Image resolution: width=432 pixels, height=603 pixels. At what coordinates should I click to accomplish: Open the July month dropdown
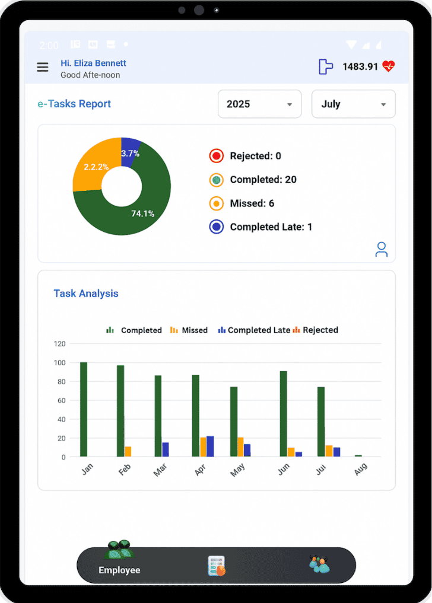coord(353,104)
